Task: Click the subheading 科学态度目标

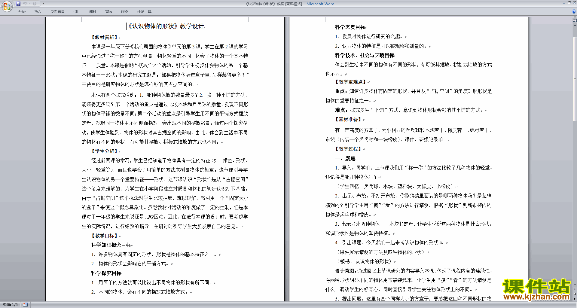Action: tap(350, 27)
